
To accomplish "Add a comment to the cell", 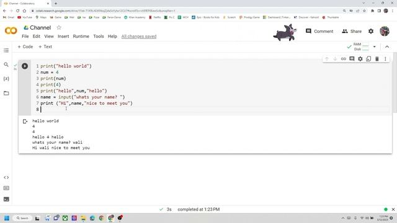I will tap(352, 59).
